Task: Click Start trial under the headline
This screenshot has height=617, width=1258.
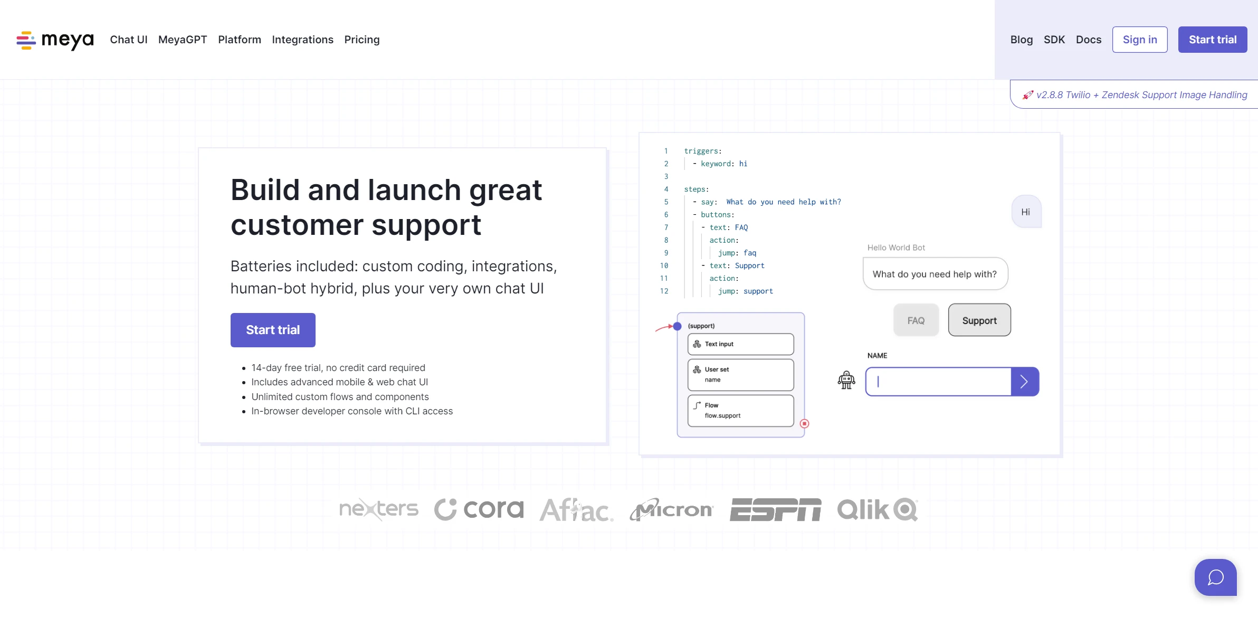Action: point(273,330)
